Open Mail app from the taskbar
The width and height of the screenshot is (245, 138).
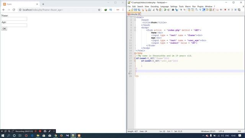coord(50,135)
